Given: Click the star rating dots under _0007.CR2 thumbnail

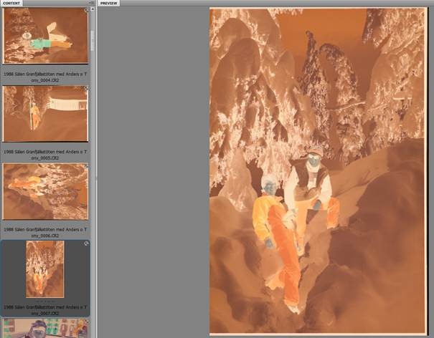Looking at the screenshot, I should point(45,301).
